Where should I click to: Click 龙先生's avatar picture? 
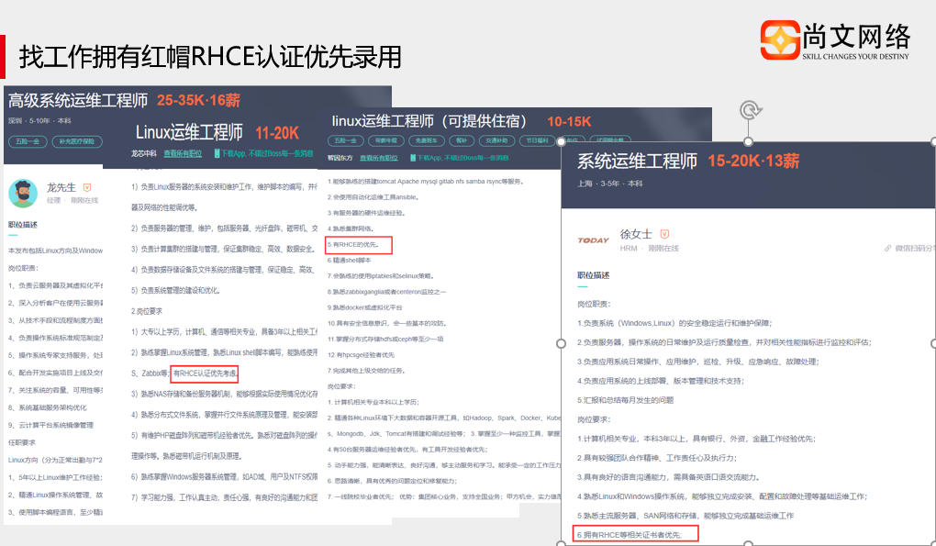[23, 194]
